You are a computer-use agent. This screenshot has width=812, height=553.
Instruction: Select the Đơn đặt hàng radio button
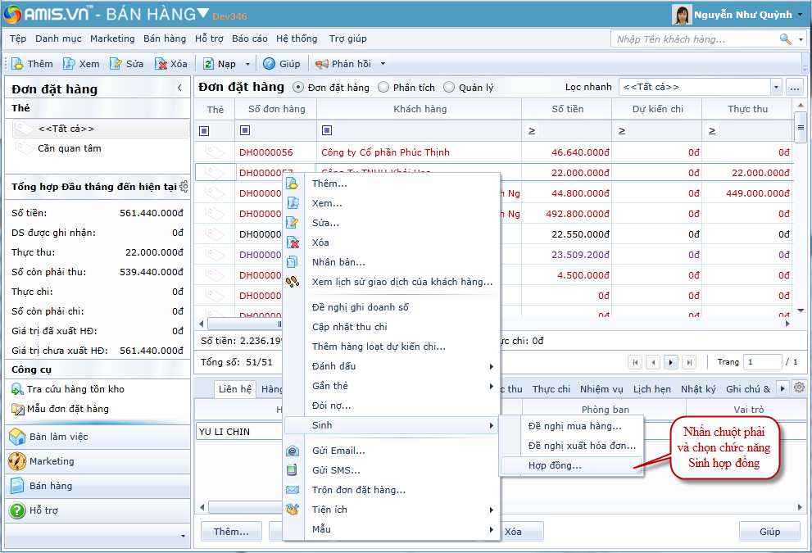coord(298,88)
